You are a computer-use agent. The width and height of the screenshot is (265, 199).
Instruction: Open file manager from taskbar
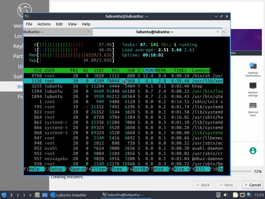(x=37, y=195)
